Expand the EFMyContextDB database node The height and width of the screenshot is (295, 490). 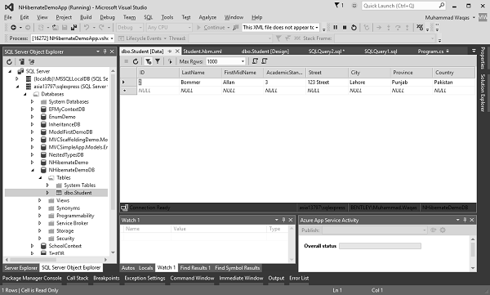point(32,110)
